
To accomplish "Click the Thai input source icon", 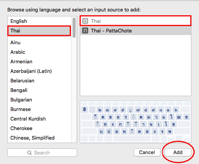I will click(x=85, y=21).
